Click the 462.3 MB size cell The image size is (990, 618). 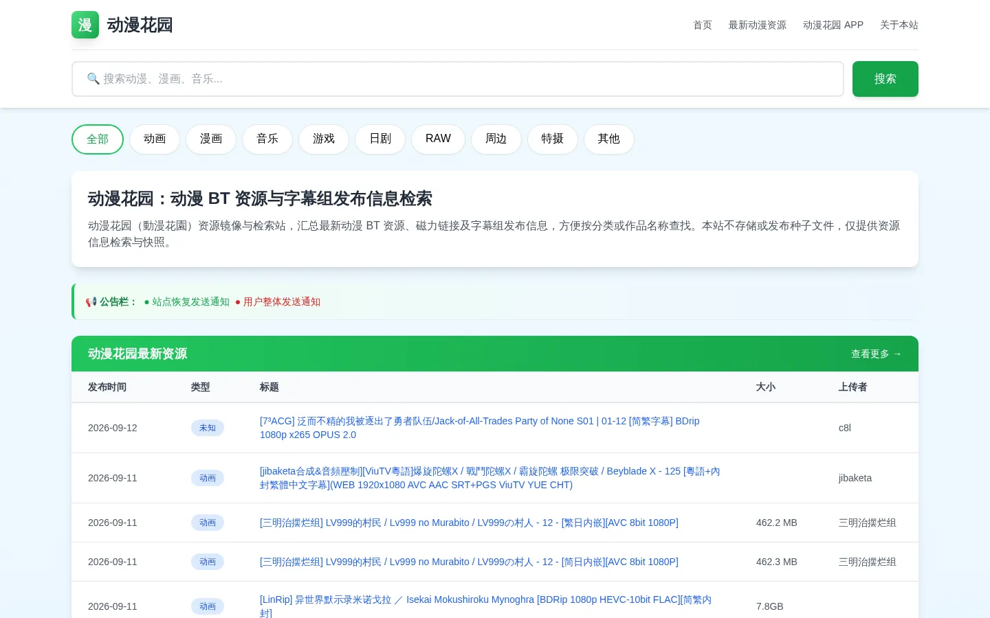click(x=777, y=562)
